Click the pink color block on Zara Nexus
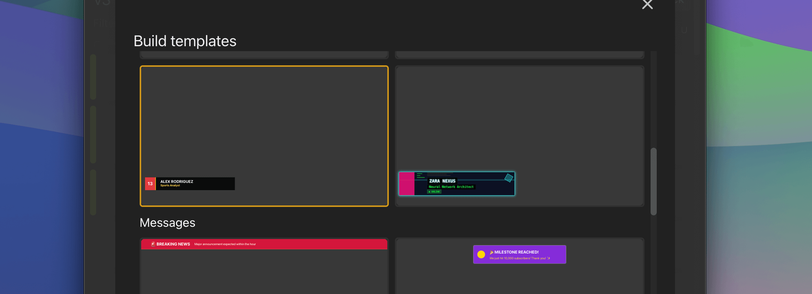This screenshot has width=812, height=294. coord(407,184)
